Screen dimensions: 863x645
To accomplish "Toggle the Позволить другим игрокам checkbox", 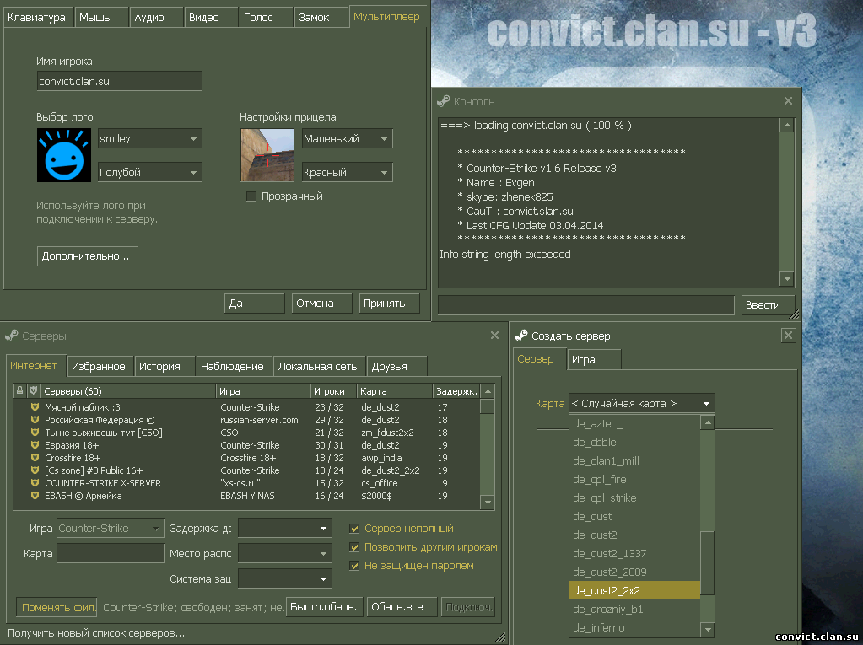I will (x=354, y=547).
